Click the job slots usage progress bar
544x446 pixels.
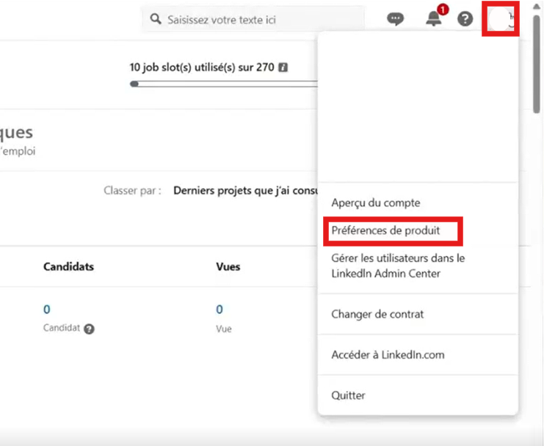pyautogui.click(x=224, y=84)
